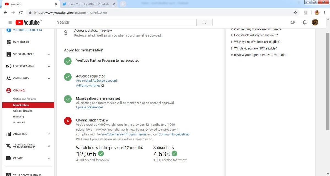Open the upload video camera icon
Screen dimensions: 330x176
293,22
